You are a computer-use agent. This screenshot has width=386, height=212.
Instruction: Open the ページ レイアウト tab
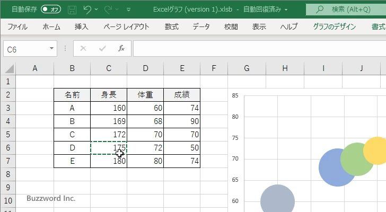(126, 26)
